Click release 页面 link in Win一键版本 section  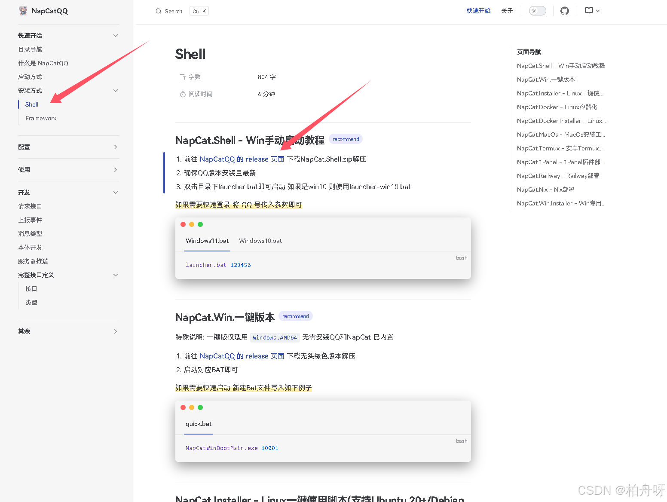point(242,356)
